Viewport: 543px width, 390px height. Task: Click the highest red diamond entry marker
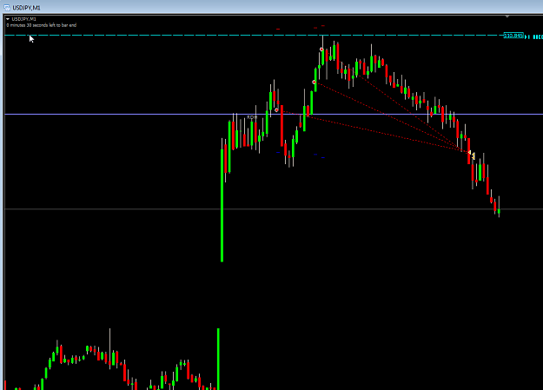tap(321, 50)
